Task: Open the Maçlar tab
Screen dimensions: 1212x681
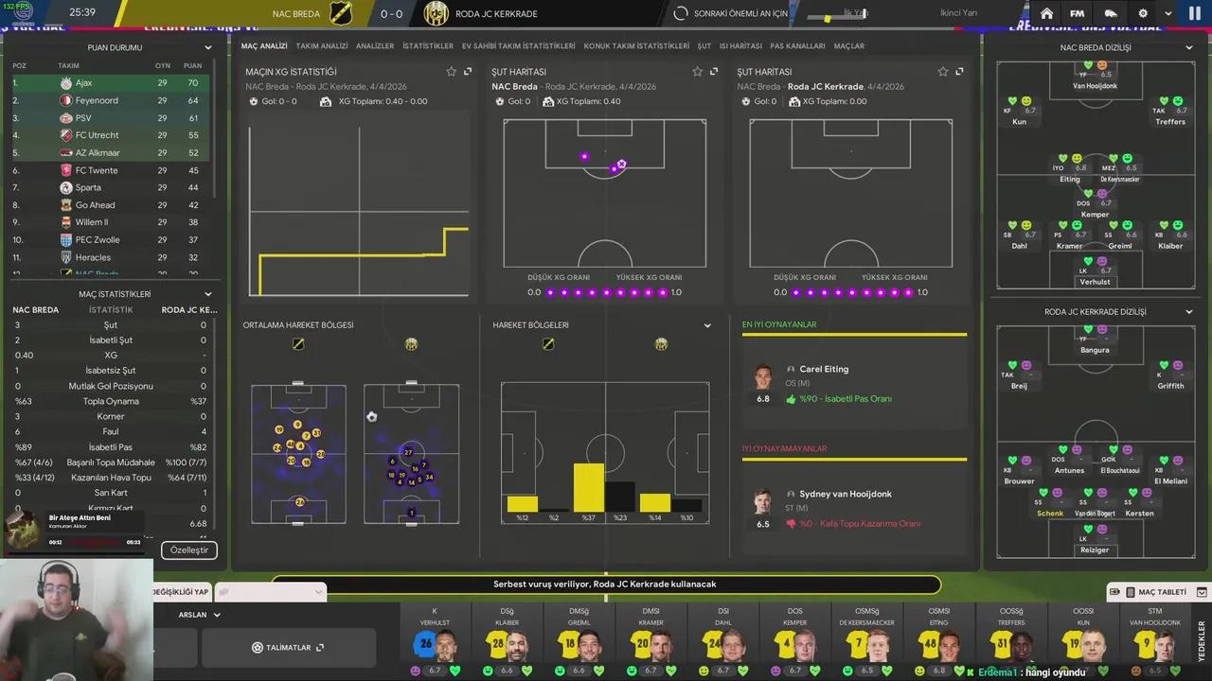Action: click(848, 45)
